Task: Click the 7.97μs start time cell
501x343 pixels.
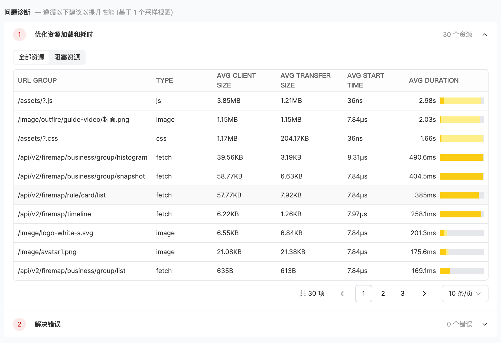Action: point(357,214)
